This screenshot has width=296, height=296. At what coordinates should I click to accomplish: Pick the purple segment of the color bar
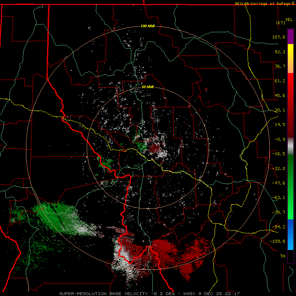pos(290,37)
